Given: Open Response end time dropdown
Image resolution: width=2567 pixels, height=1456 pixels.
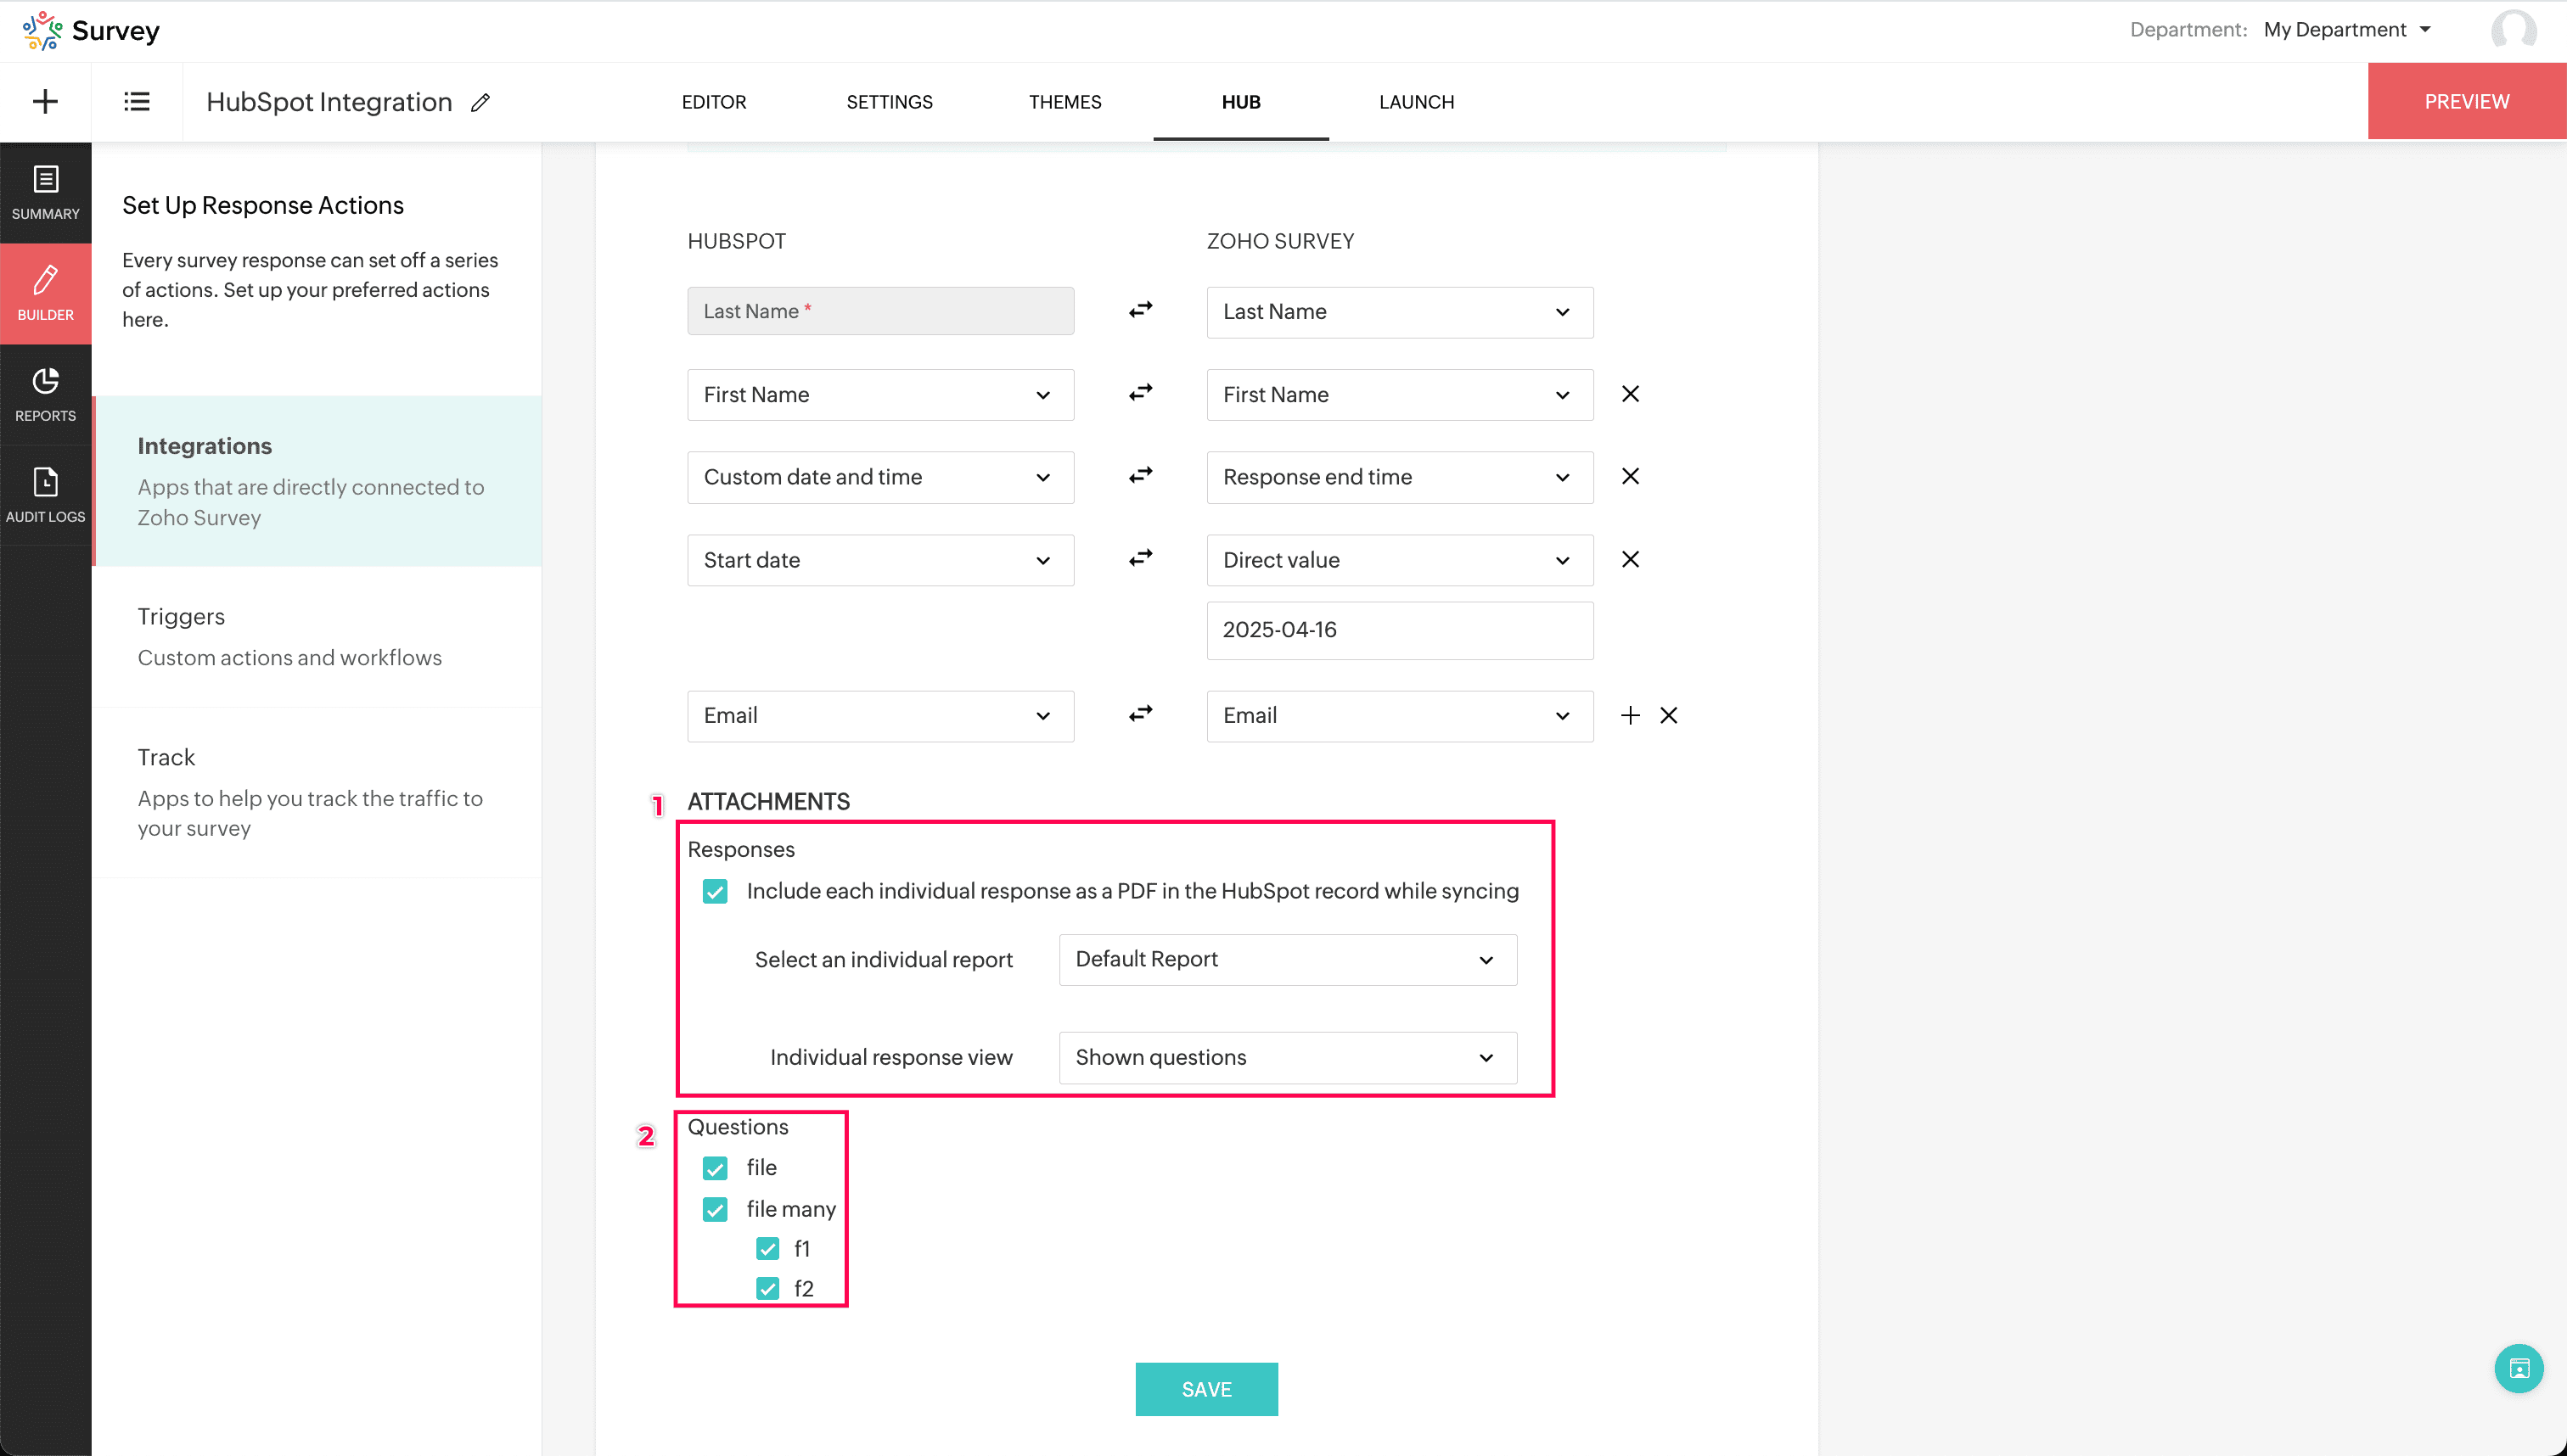Looking at the screenshot, I should 1400,477.
